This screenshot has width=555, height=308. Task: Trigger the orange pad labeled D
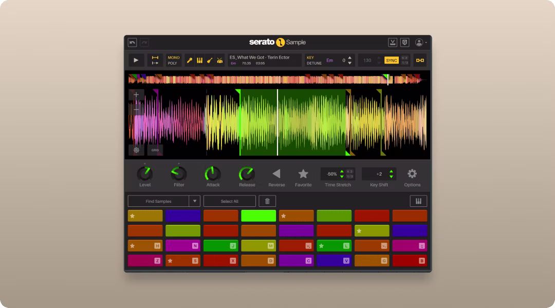[258, 261]
